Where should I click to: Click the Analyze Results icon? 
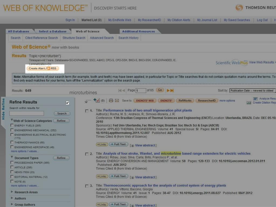[255, 99]
